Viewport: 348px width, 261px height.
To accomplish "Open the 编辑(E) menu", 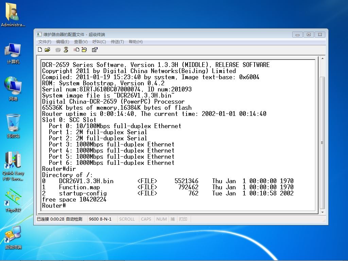I will [x=63, y=42].
